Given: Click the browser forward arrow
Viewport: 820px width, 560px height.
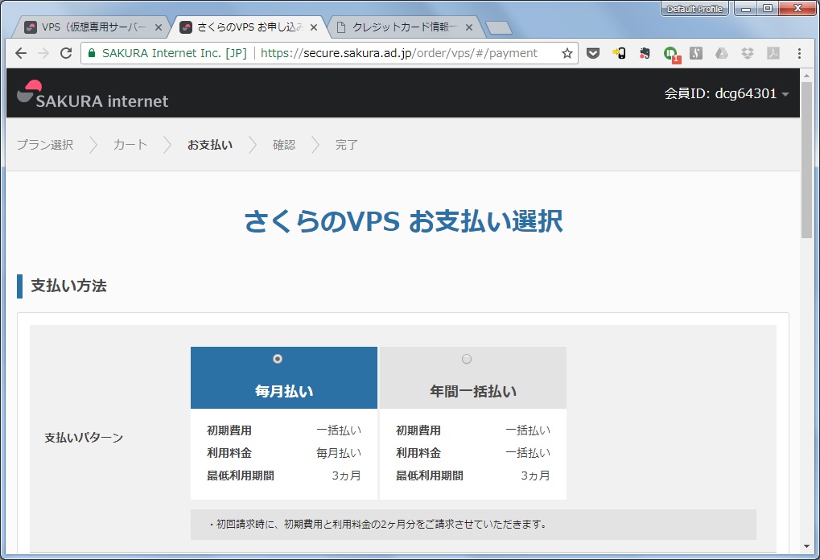Looking at the screenshot, I should [43, 53].
